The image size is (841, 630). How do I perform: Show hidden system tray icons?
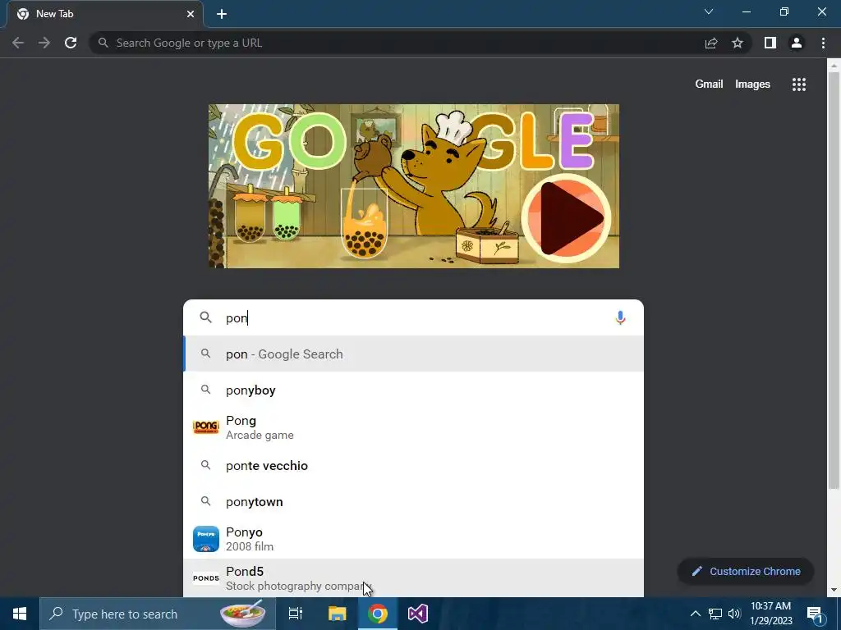click(695, 614)
